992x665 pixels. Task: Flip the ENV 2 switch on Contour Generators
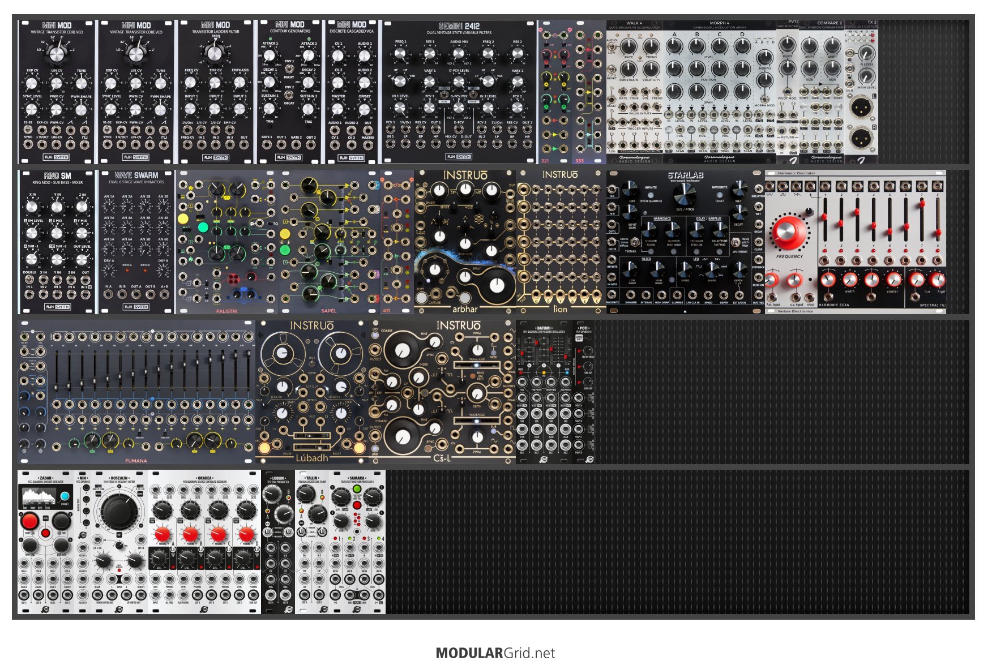[288, 95]
